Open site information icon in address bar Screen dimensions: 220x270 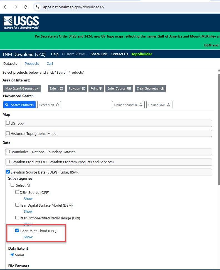37,7
